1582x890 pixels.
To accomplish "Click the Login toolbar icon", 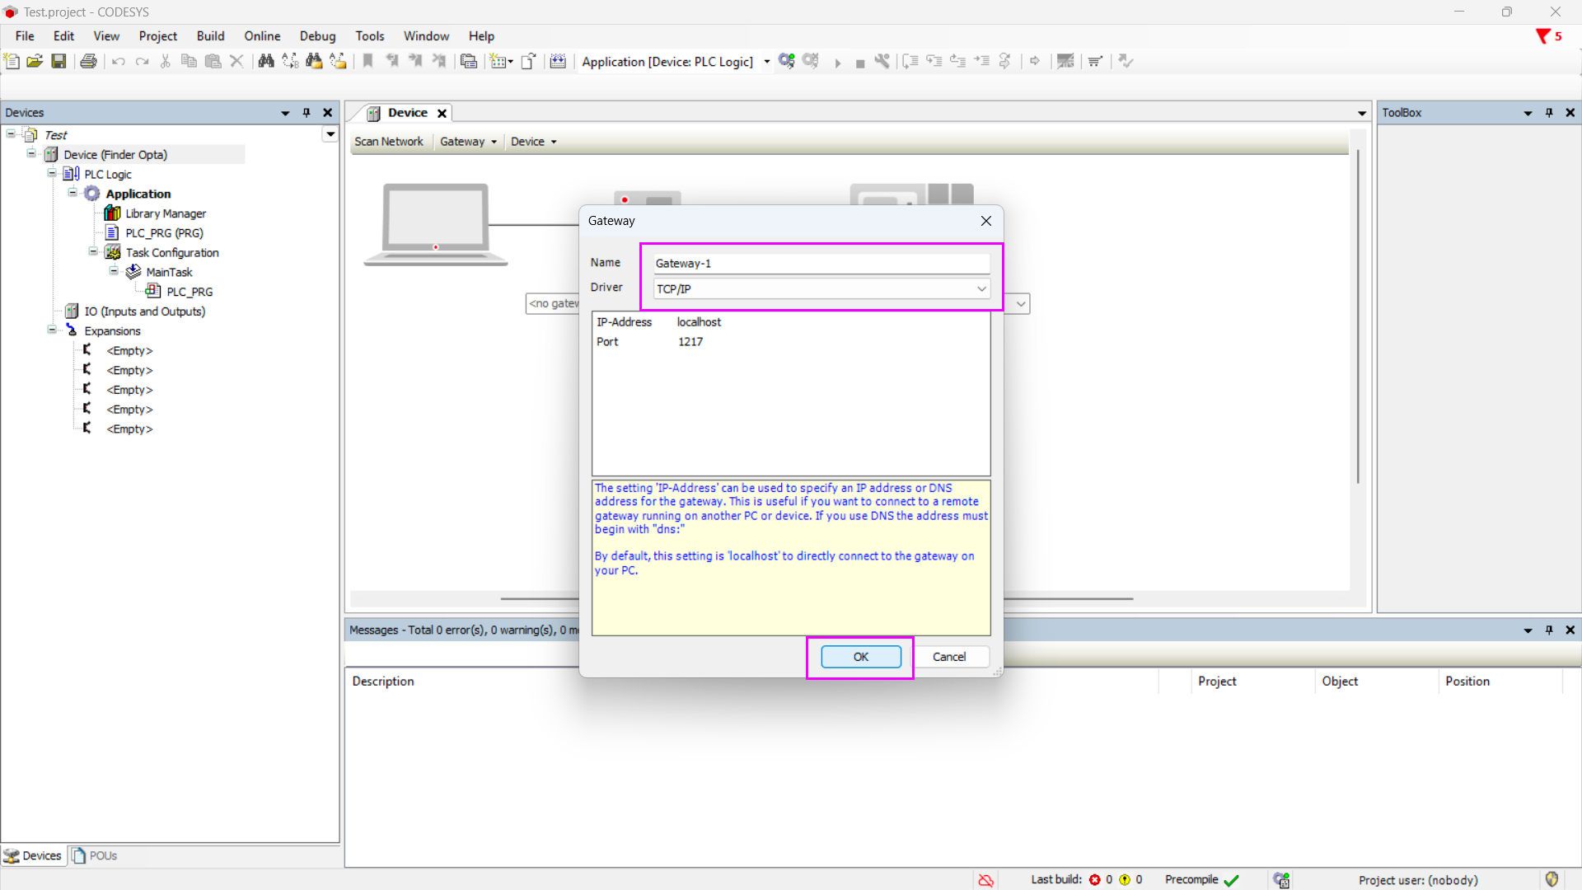I will (786, 61).
